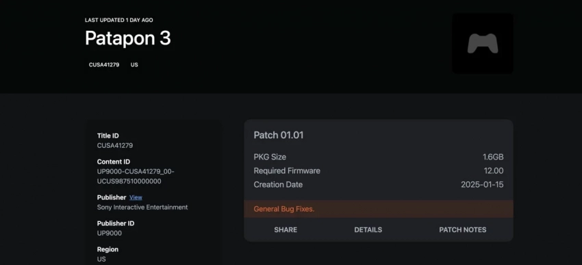This screenshot has height=265, width=582.
Task: Open DETAILS for Patch 01.01
Action: click(368, 230)
